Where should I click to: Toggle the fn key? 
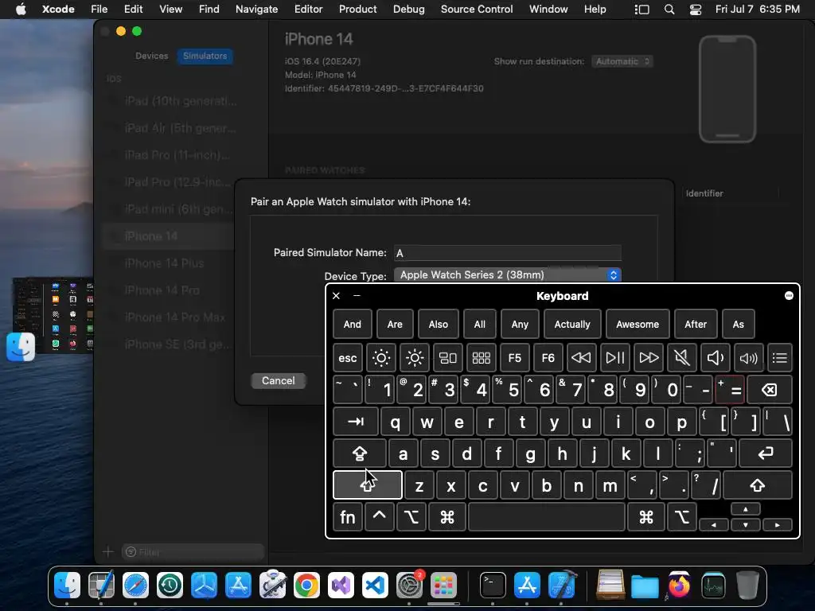click(347, 517)
